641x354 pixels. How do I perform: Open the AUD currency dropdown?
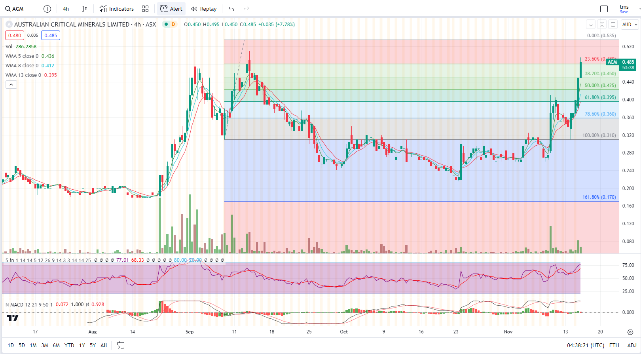pyautogui.click(x=630, y=25)
